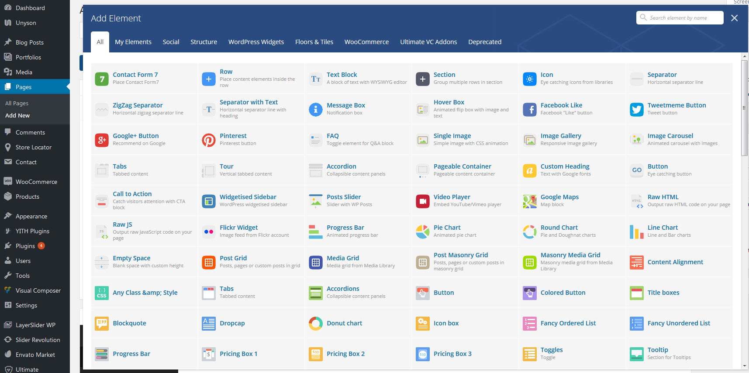Click the Search element by name field

point(683,18)
